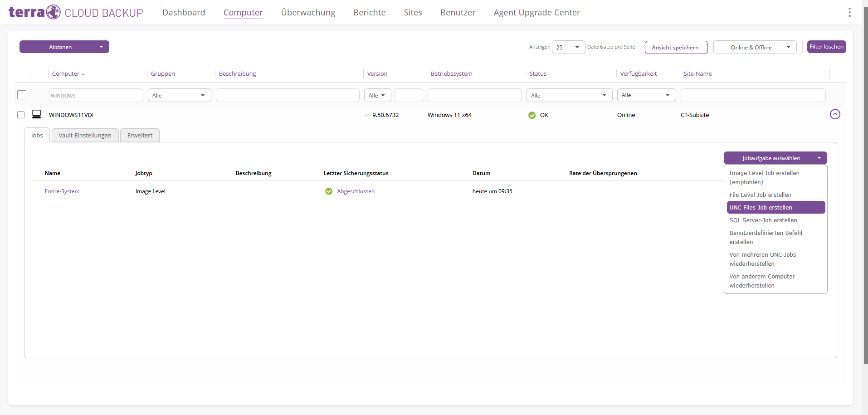Focus the Beschreibung filter field
The image size is (868, 415).
[288, 95]
